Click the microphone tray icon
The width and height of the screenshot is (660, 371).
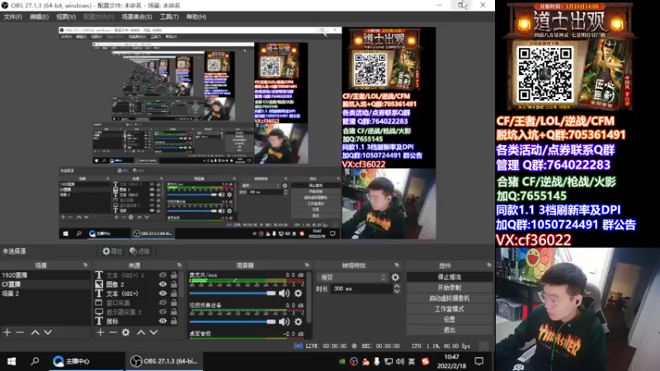[377, 361]
